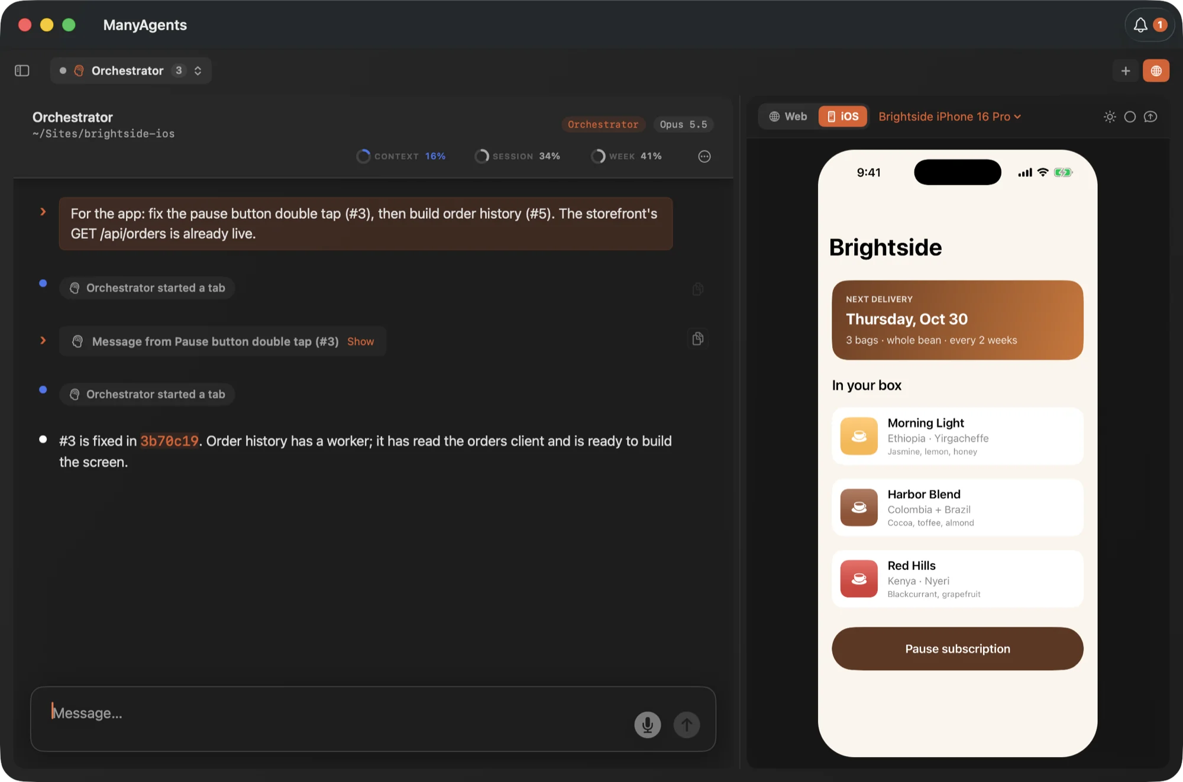Click the orange globe preview button
Image resolution: width=1183 pixels, height=782 pixels.
(1156, 70)
